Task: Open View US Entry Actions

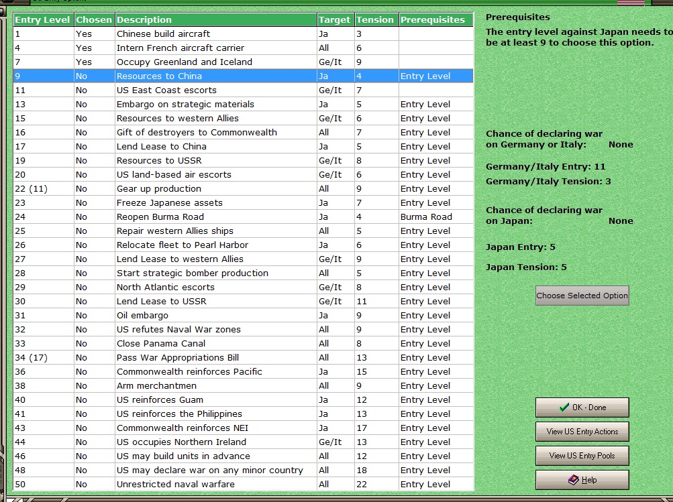Action: (x=582, y=431)
